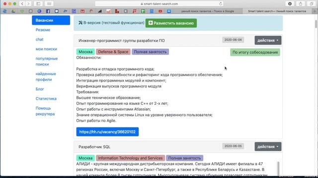Screen dimensions: 318x178
Task: Open the YouTube bookmark icon
Action: click(x=160, y=11)
